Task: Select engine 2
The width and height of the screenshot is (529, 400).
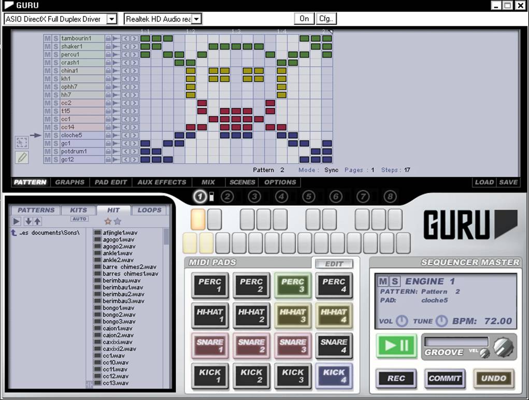Action: [227, 196]
